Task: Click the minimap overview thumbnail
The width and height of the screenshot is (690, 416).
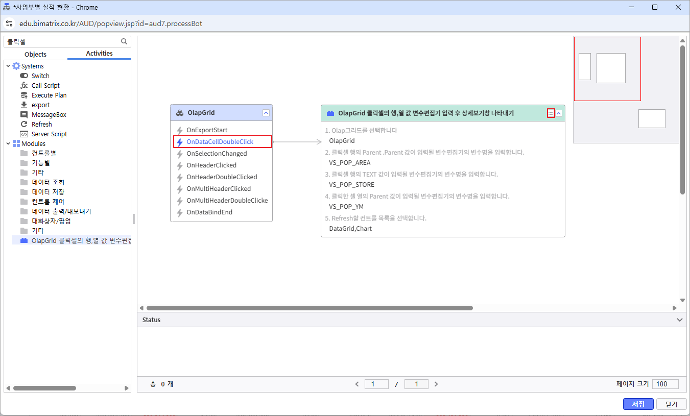Action: (x=626, y=90)
